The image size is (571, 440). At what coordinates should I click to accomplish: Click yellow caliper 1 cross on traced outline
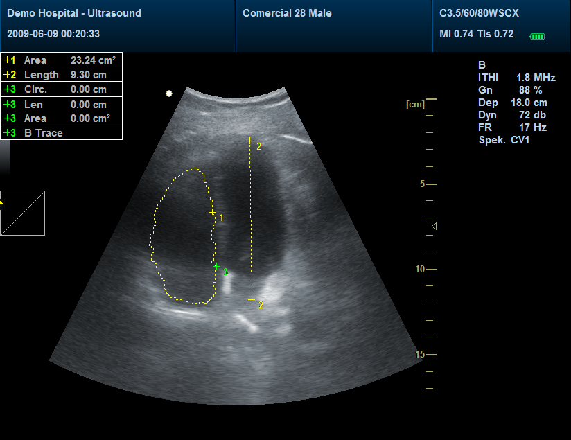click(212, 213)
